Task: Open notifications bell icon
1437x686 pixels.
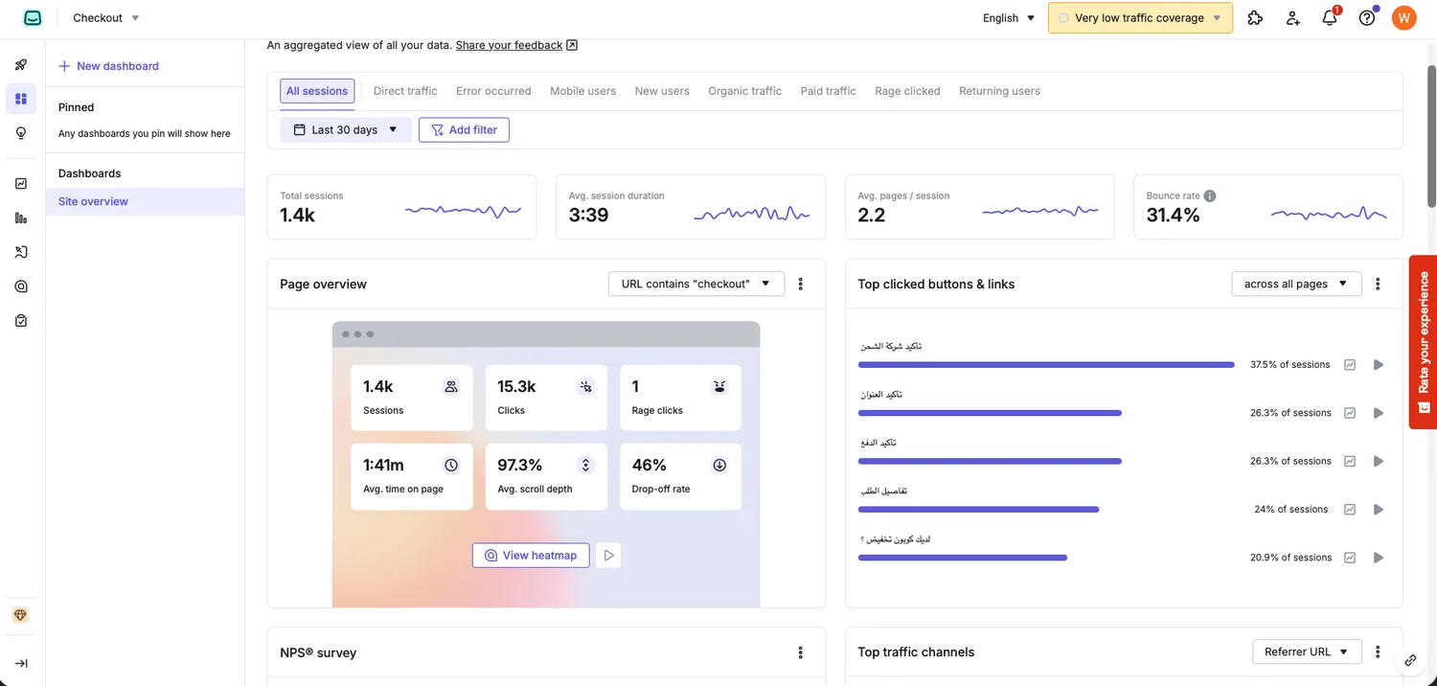Action: click(x=1330, y=17)
